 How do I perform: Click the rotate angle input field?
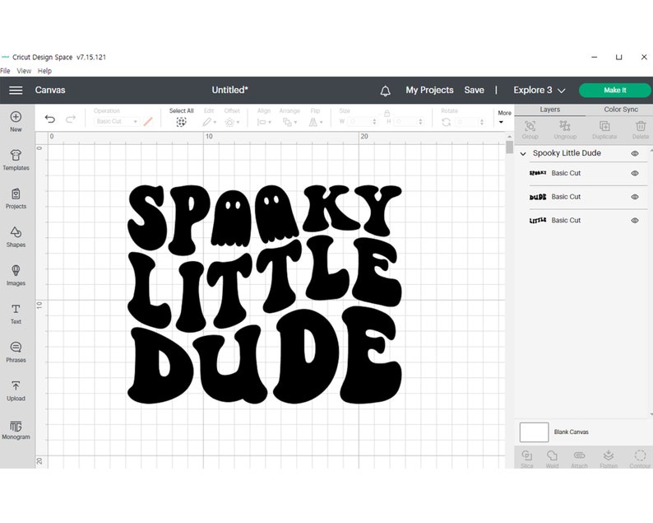[467, 122]
